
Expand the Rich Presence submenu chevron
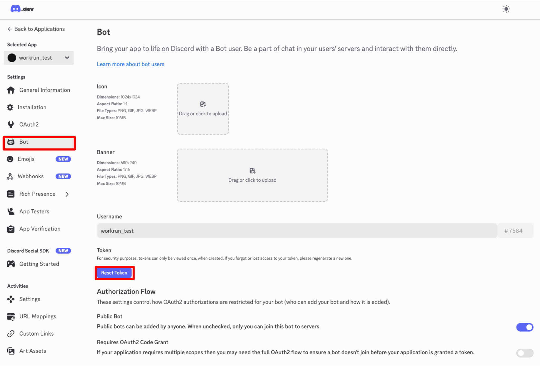click(x=67, y=194)
